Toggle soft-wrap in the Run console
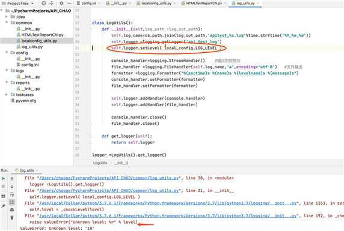 click(x=12, y=194)
